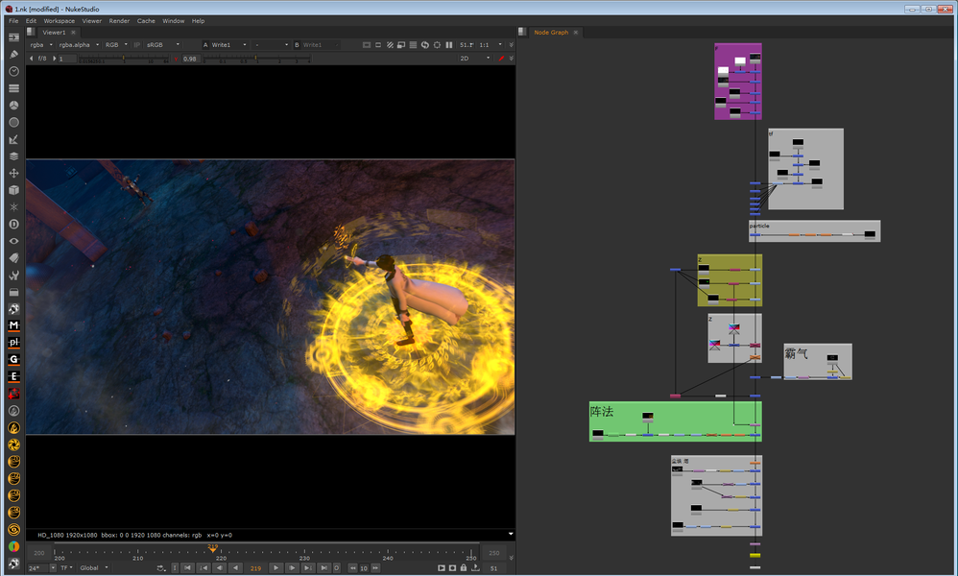This screenshot has height=576, width=958.
Task: Open the sRGB colorspace dropdown
Action: pos(162,44)
